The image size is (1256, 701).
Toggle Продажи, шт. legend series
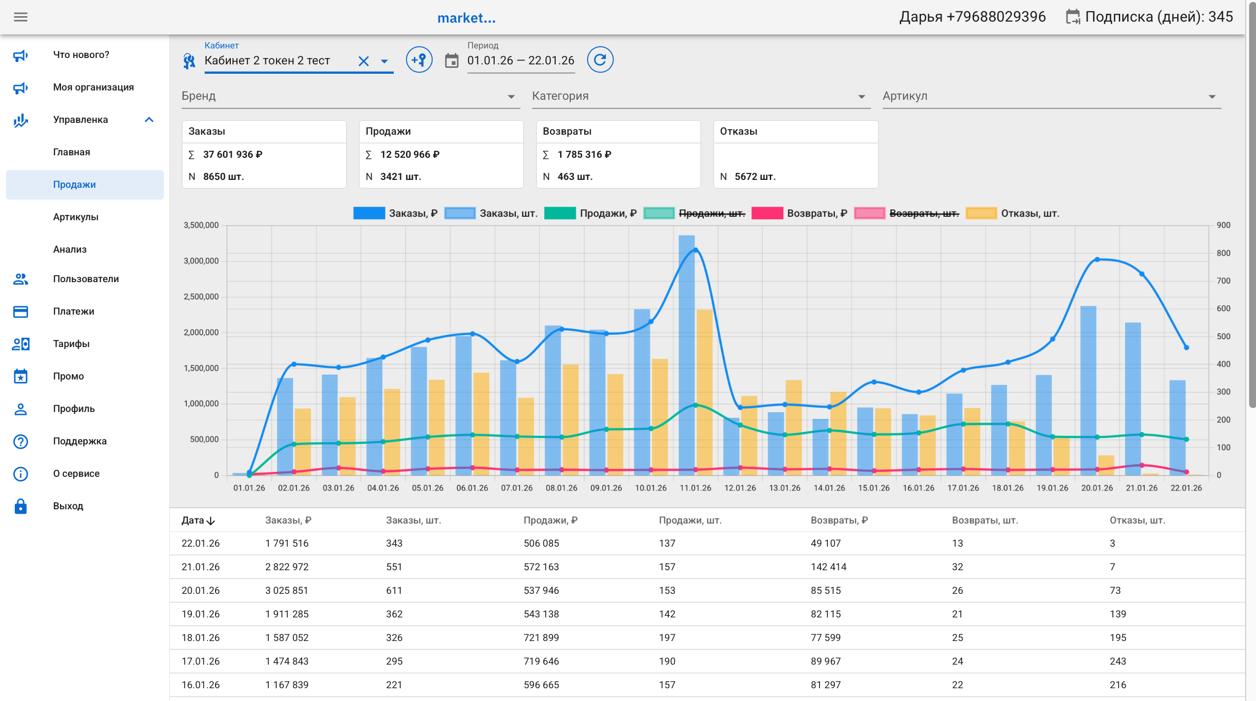711,213
